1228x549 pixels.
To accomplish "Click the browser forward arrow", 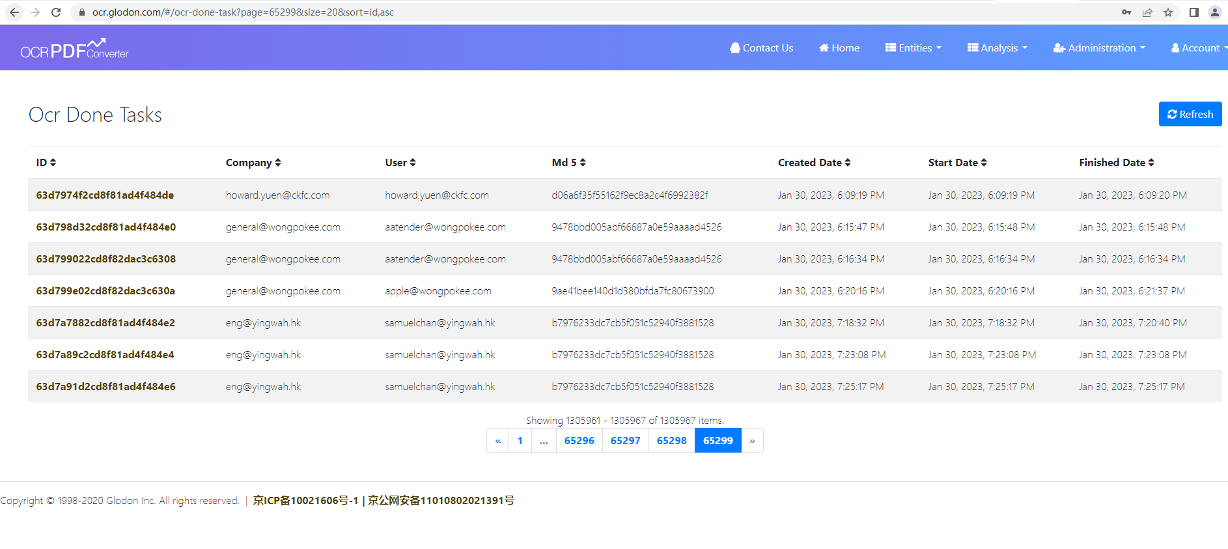I will (35, 12).
